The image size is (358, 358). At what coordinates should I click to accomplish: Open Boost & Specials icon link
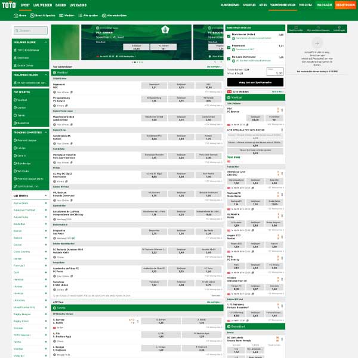[32, 16]
